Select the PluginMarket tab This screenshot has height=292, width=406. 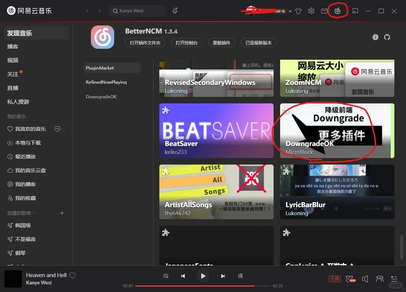(112, 68)
